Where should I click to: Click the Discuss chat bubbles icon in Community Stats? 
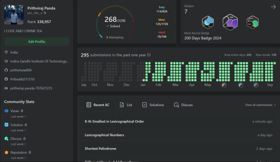(6, 139)
